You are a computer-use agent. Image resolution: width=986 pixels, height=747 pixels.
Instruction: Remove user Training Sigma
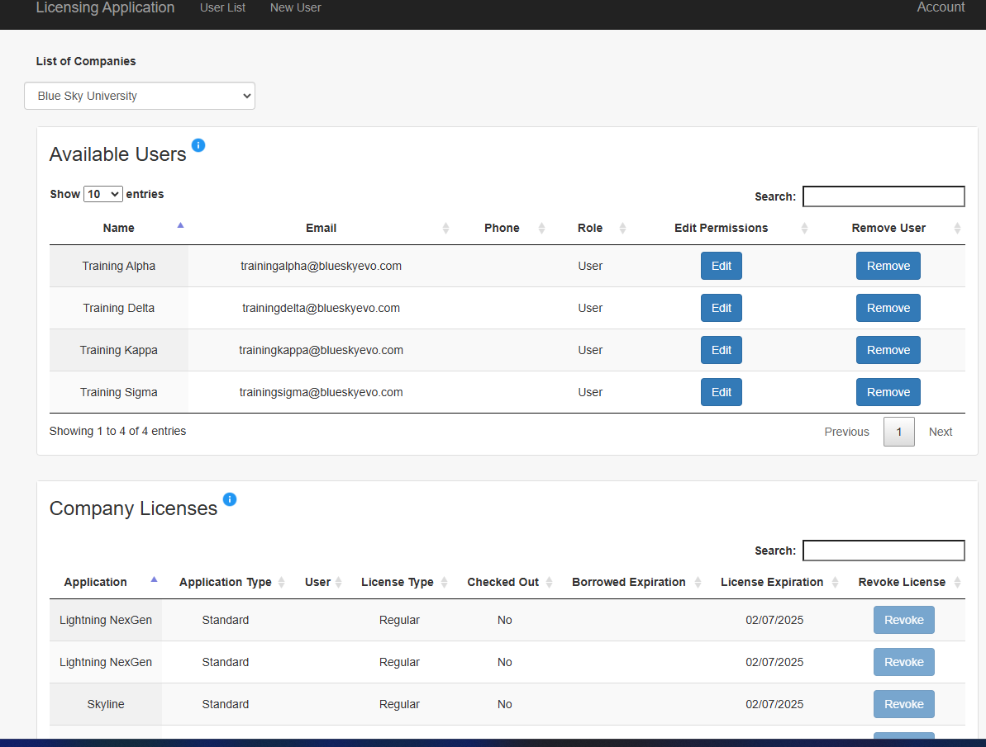point(888,392)
